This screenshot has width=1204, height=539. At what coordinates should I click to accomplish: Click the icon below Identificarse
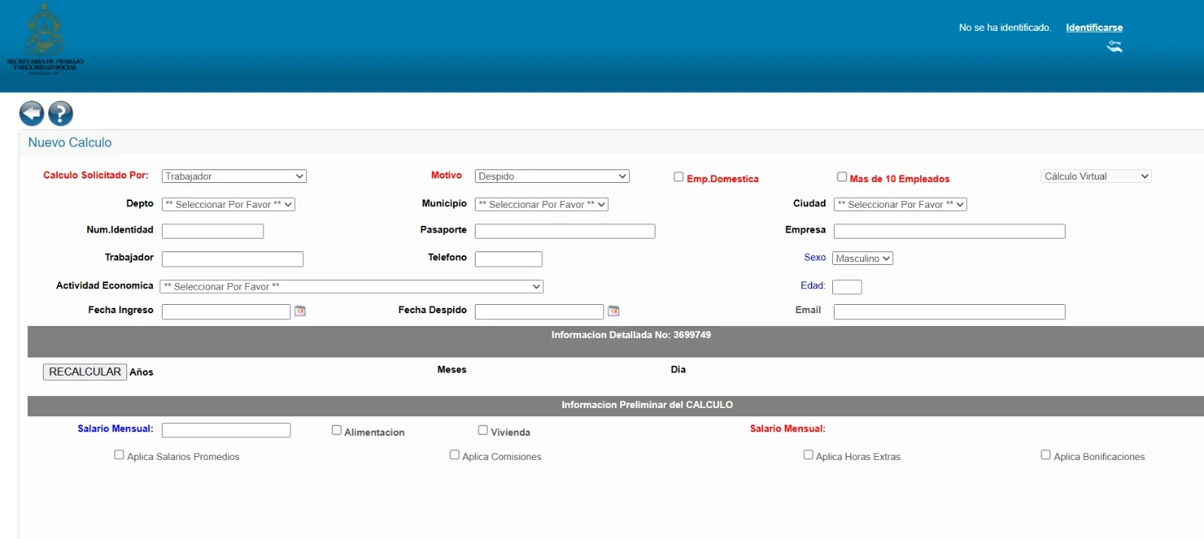click(1114, 47)
